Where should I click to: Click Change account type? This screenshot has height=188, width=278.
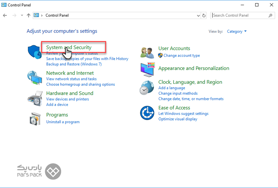(x=182, y=56)
